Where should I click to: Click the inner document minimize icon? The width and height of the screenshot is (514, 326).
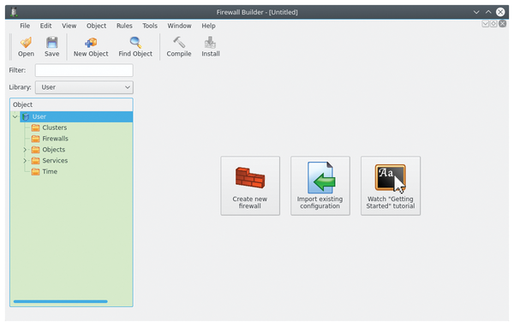coord(486,24)
